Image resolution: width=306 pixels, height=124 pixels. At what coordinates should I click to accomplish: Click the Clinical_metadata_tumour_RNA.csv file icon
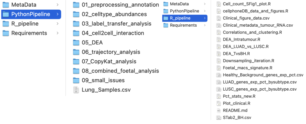218,25
